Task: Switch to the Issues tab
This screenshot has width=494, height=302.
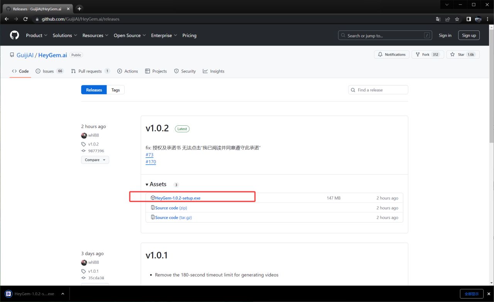Action: click(50, 71)
